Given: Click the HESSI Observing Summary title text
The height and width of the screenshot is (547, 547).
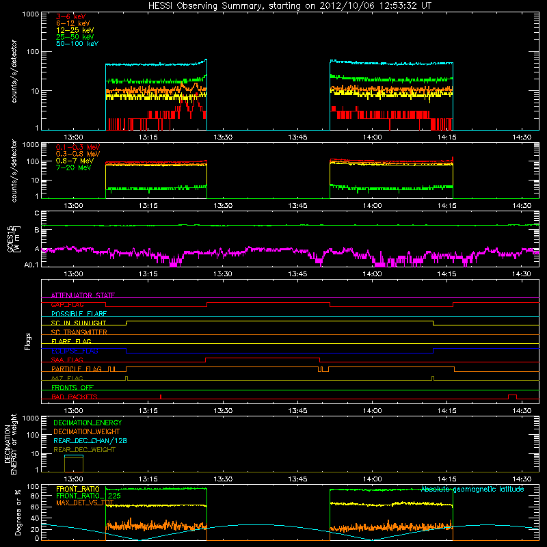Looking at the screenshot, I should 289,6.
